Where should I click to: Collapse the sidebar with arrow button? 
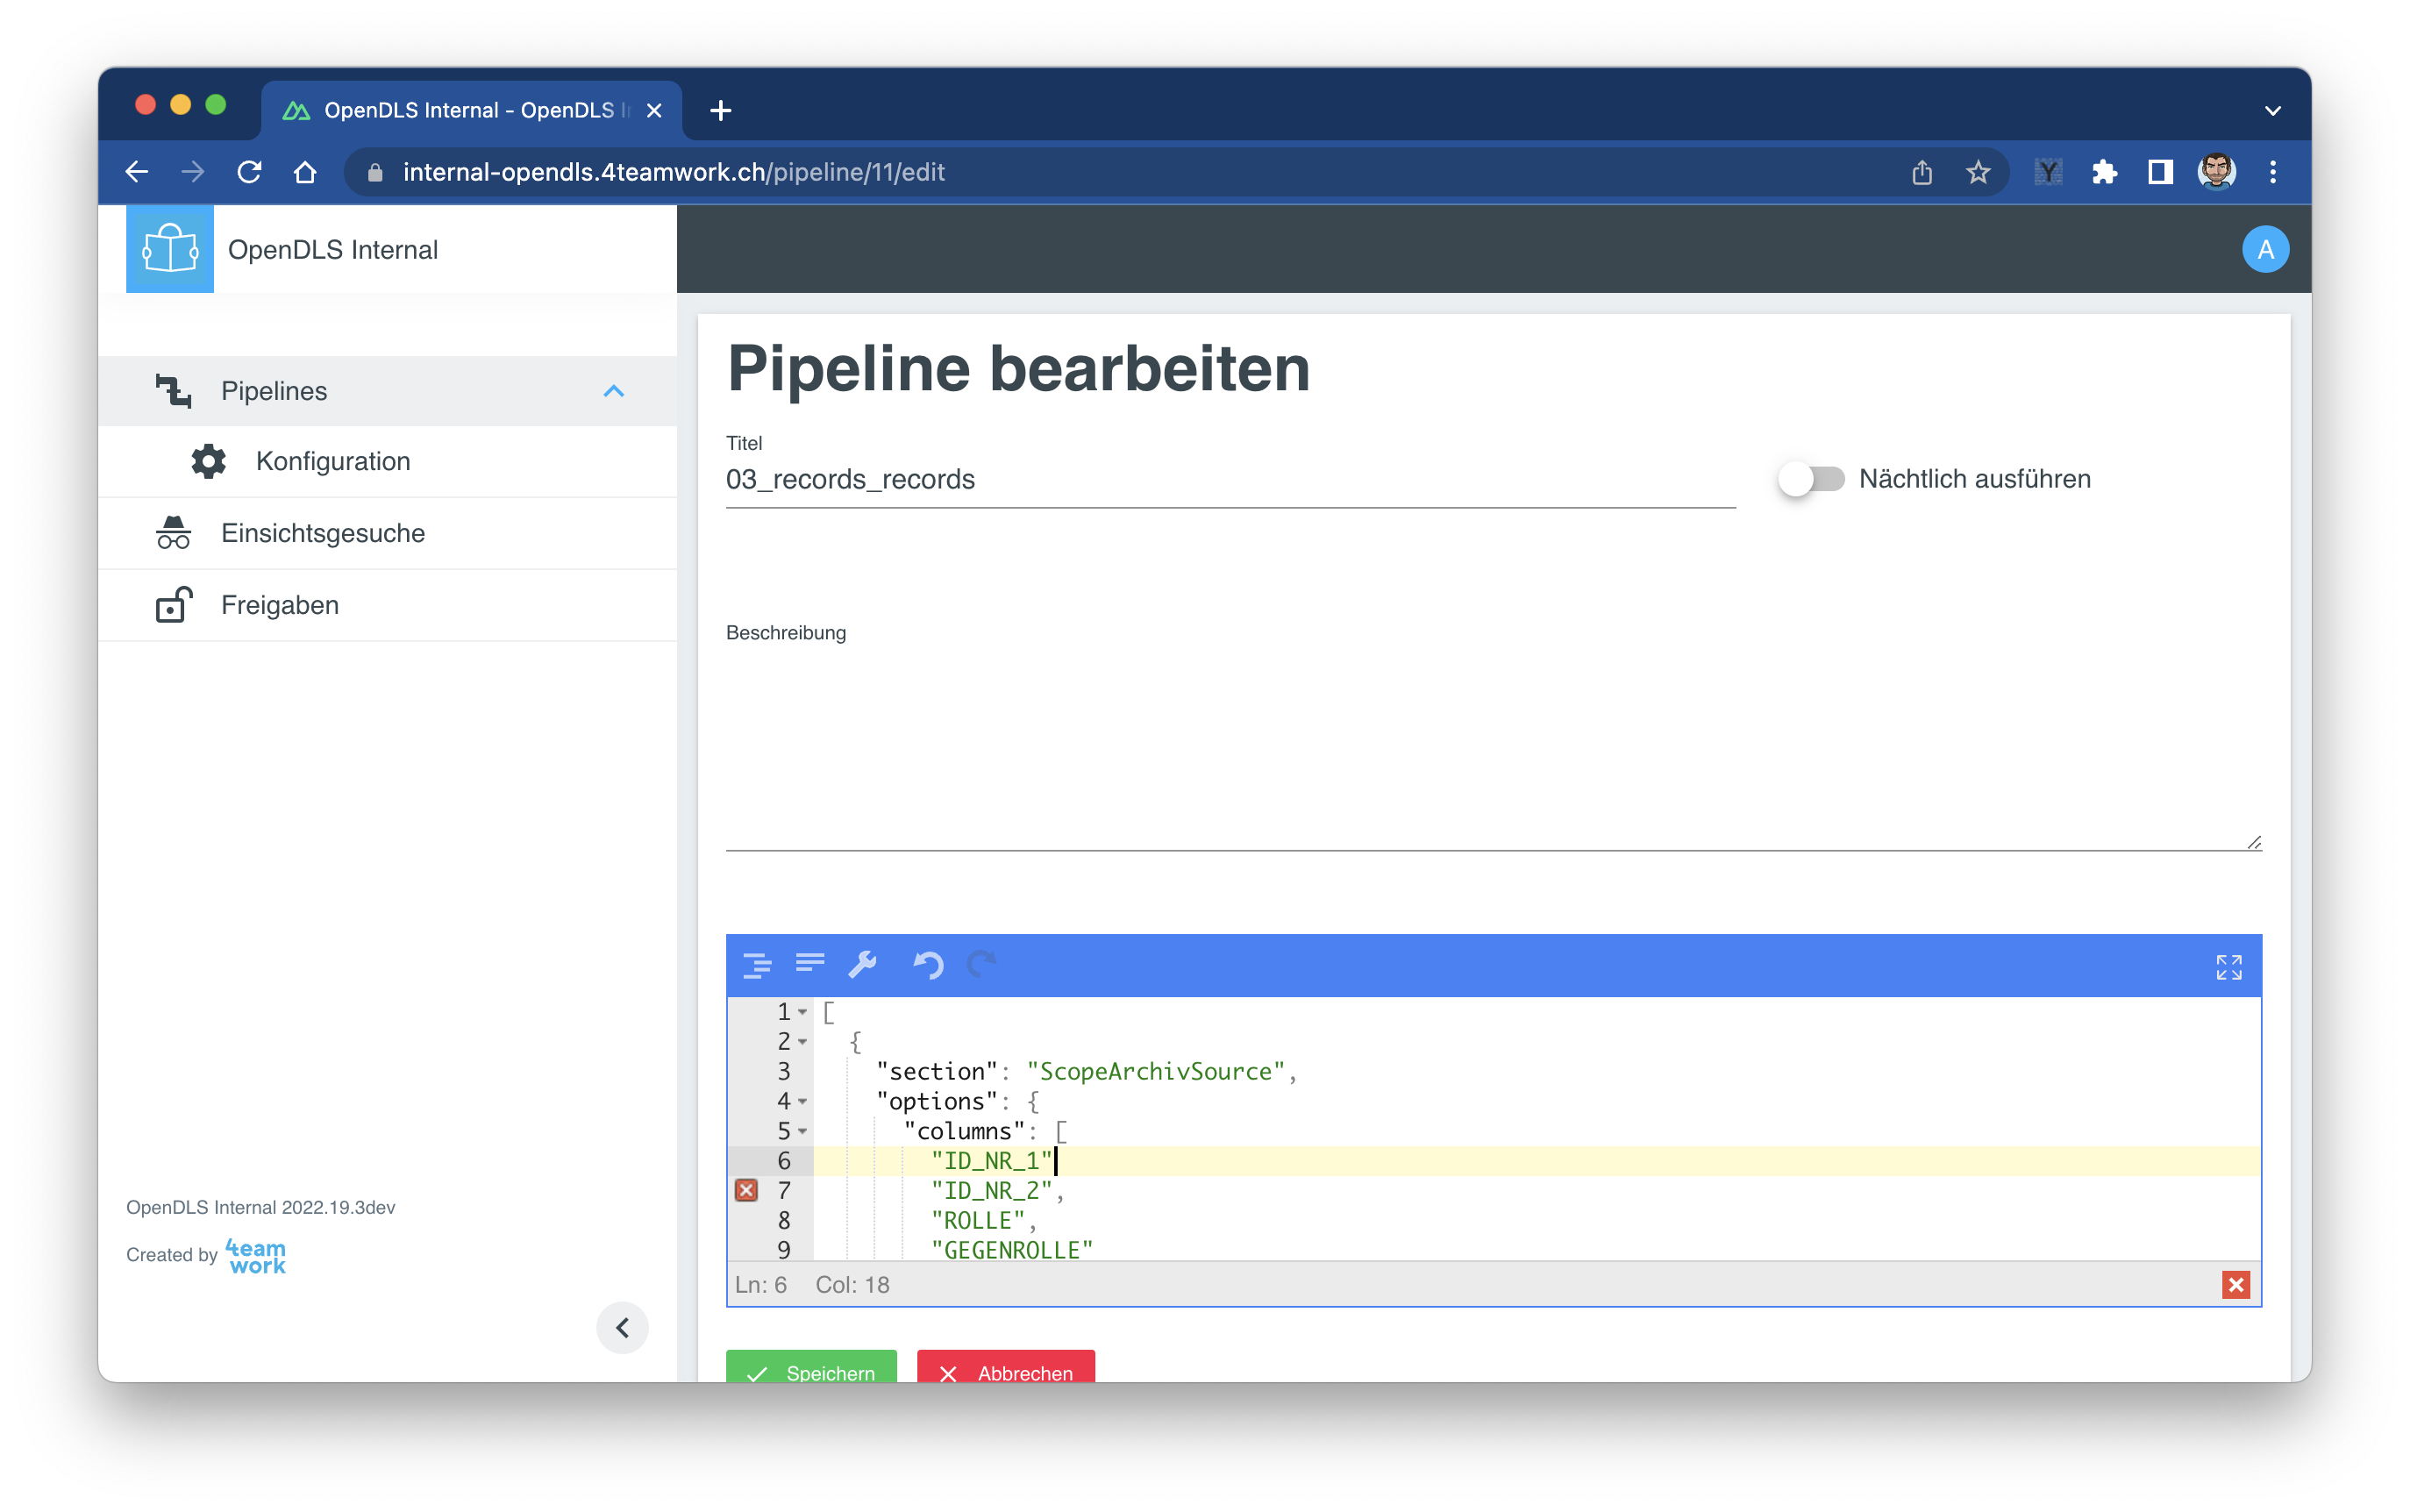[x=622, y=1328]
